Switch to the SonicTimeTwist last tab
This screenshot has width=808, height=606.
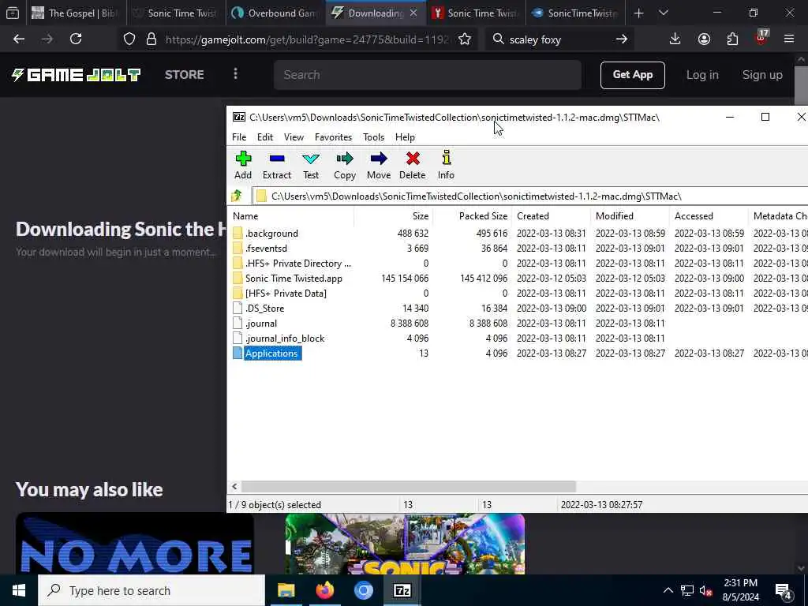[576, 13]
